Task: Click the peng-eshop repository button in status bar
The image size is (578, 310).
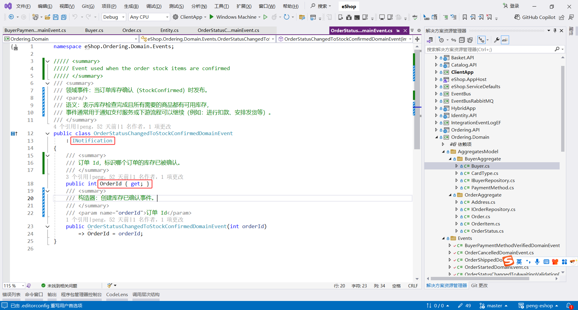Action: tap(538, 306)
